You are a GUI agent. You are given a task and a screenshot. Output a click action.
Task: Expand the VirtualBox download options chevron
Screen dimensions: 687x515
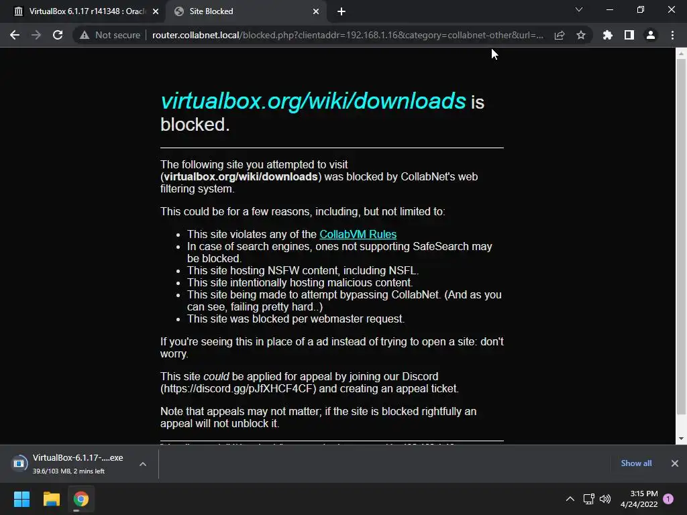tap(143, 464)
